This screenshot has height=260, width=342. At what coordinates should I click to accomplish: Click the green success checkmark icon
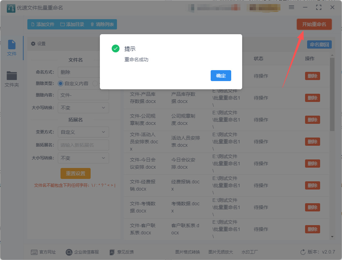[x=115, y=49]
